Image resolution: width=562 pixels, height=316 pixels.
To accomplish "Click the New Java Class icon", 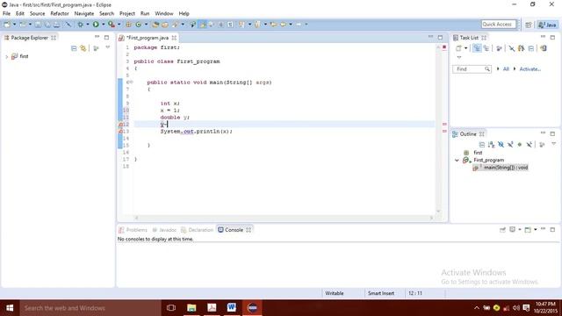I will click(139, 25).
